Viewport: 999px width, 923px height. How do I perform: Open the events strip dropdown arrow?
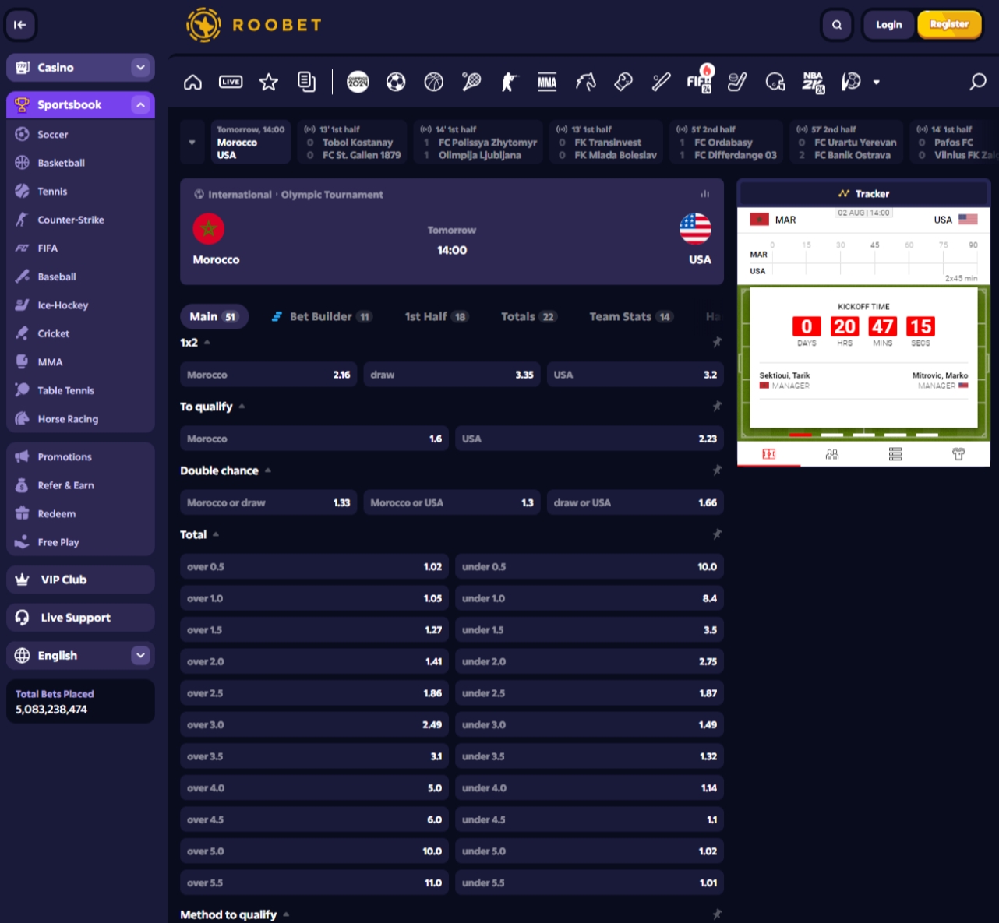(192, 143)
